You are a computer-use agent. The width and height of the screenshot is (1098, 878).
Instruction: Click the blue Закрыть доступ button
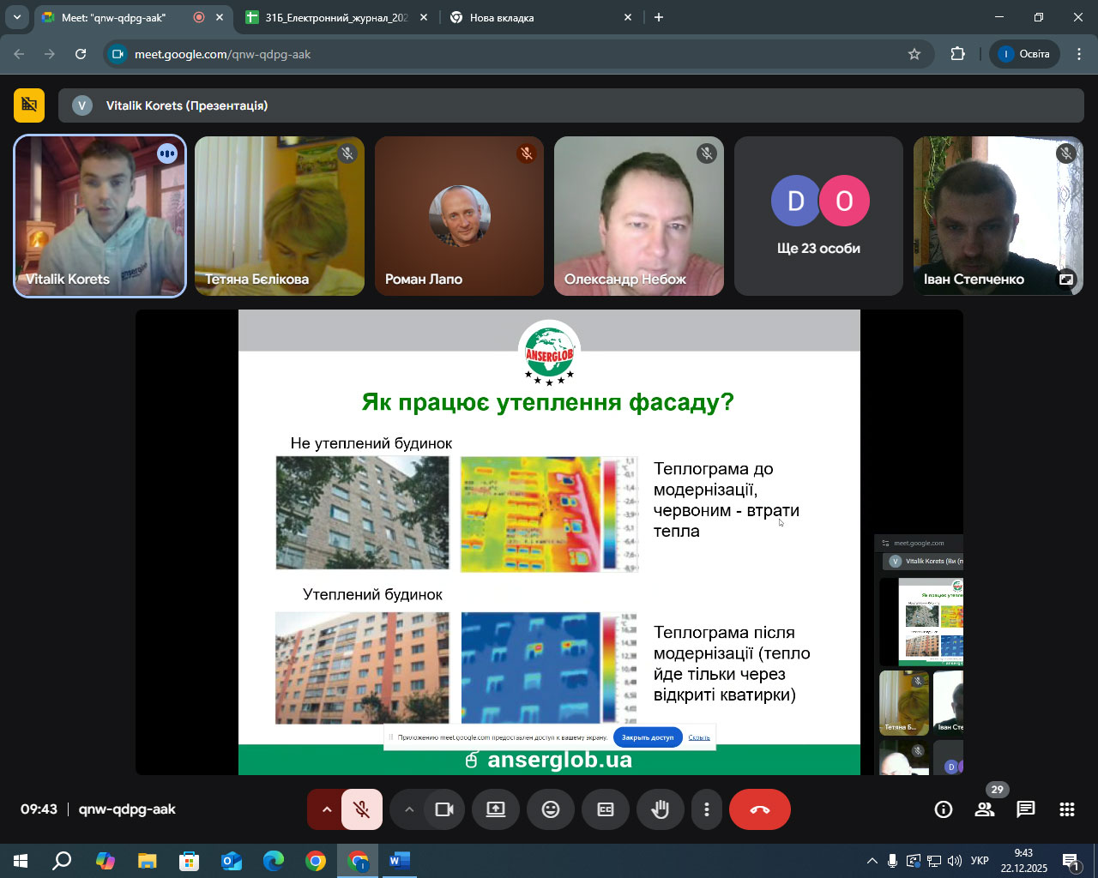tap(648, 737)
